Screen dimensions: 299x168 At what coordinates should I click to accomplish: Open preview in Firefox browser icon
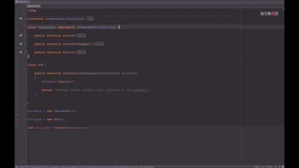266,14
